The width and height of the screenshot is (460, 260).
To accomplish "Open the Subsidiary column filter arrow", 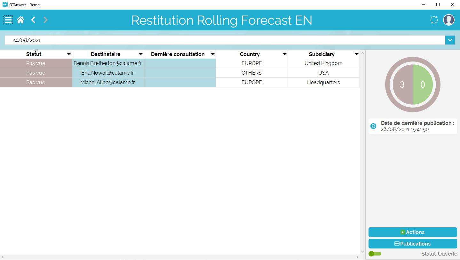I will (x=357, y=54).
